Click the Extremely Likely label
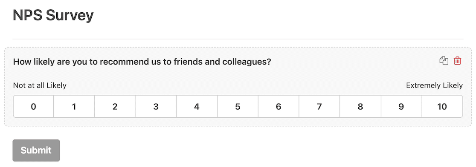Image resolution: width=476 pixels, height=167 pixels. pos(434,85)
